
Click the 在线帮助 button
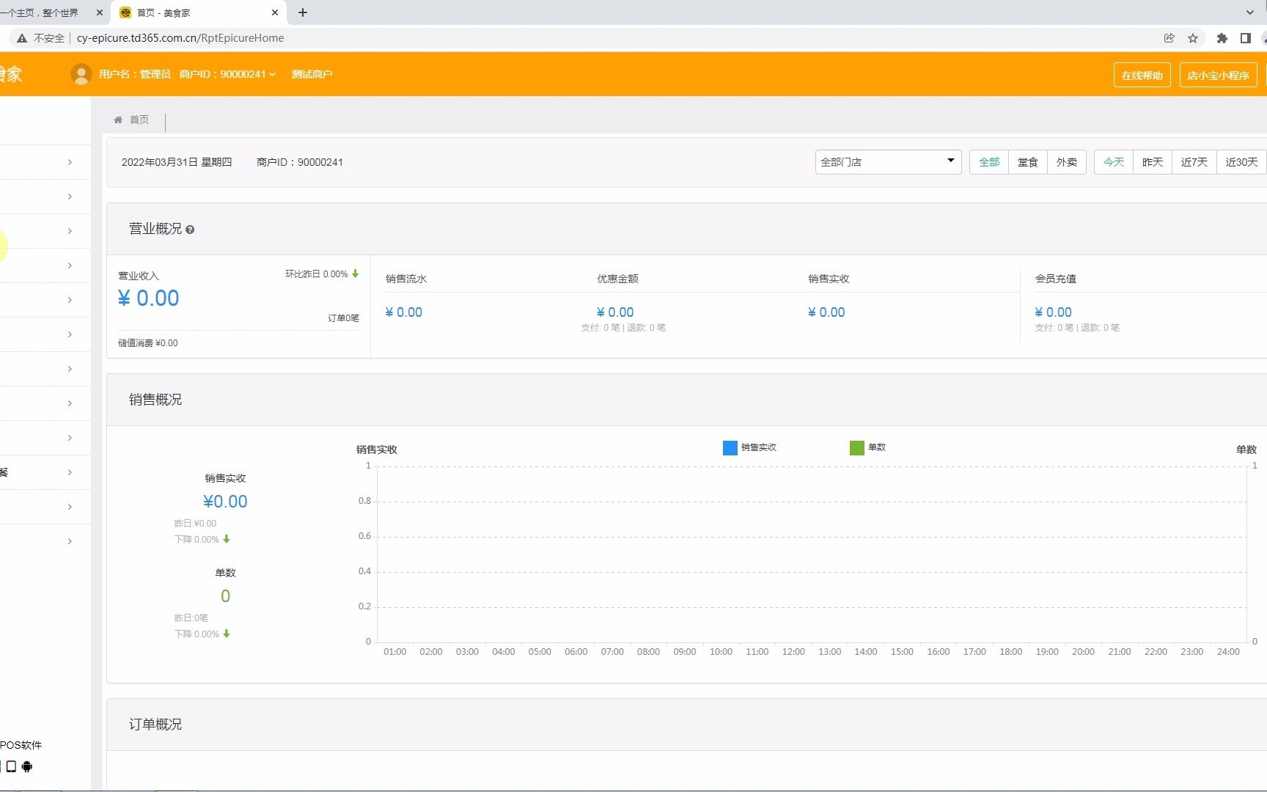point(1142,75)
